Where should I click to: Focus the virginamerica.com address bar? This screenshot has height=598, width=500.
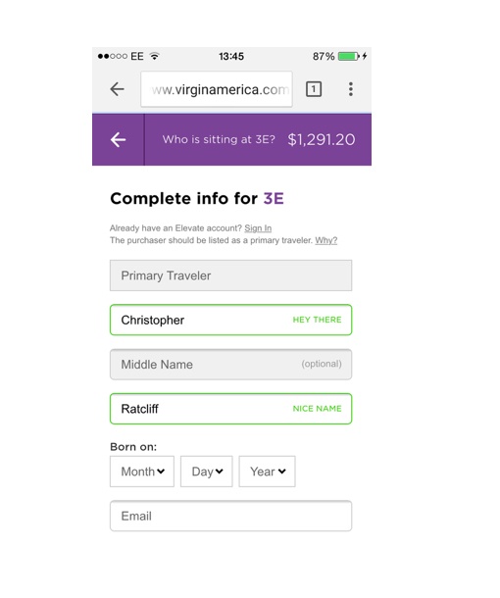217,89
